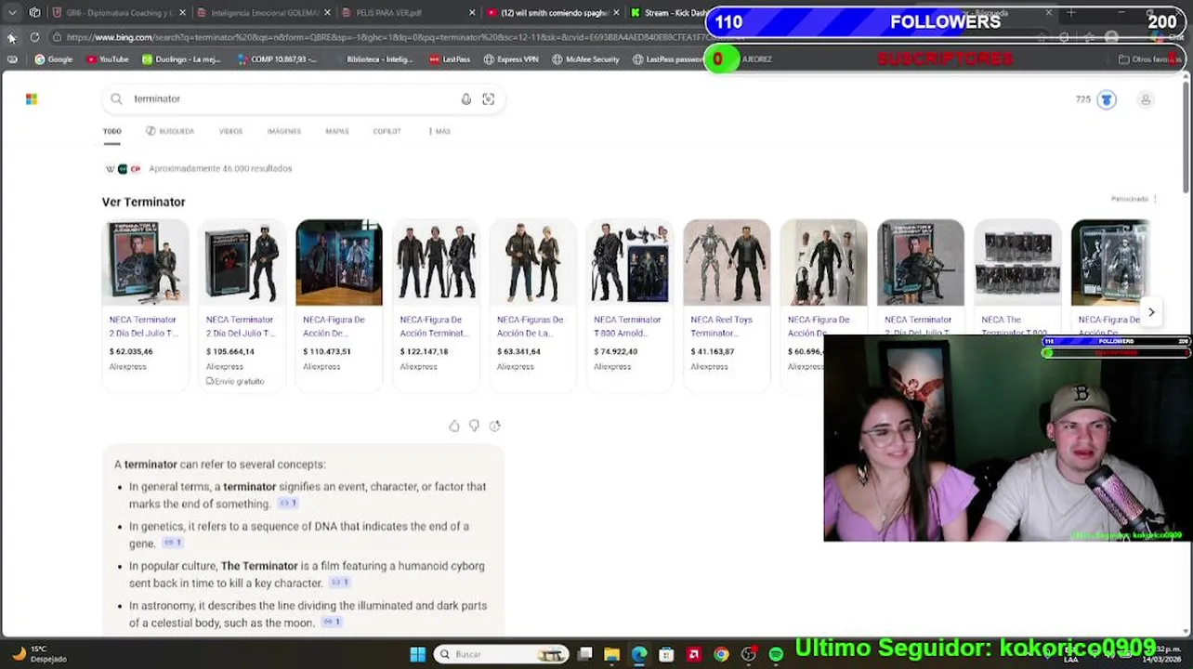This screenshot has height=669, width=1193.
Task: Open Google Chrome from the taskbar
Action: click(721, 654)
